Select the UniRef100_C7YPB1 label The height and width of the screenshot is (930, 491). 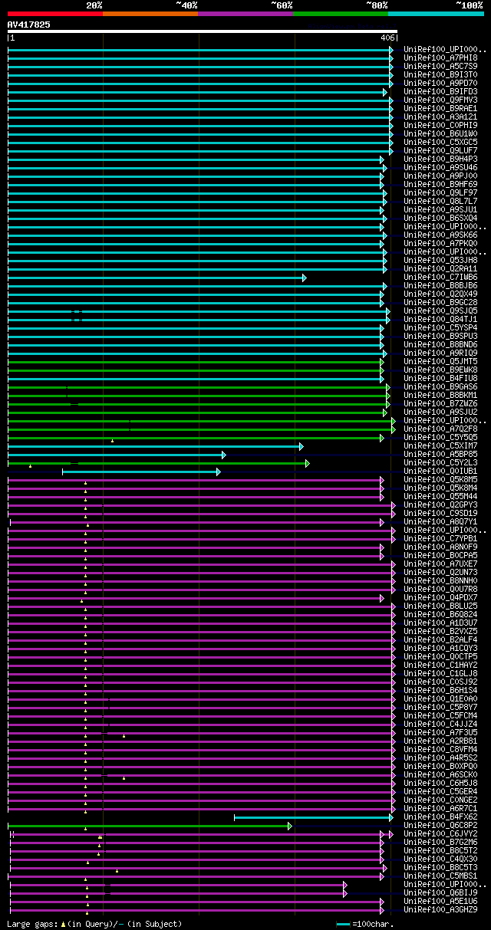(441, 538)
